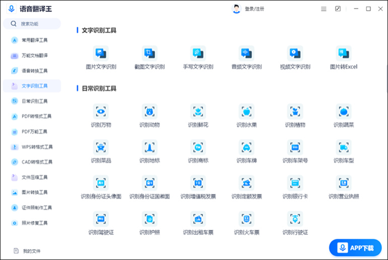This screenshot has width=388, height=260.
Task: Click the vertical scrollbar on right edge
Action: [387, 78]
